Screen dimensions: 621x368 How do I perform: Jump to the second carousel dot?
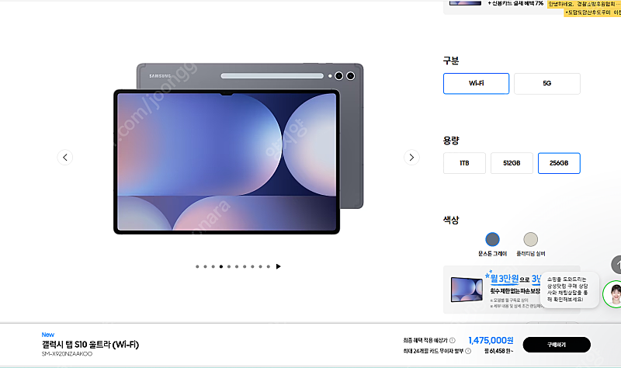205,266
